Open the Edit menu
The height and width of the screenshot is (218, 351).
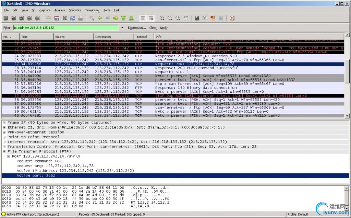15,10
